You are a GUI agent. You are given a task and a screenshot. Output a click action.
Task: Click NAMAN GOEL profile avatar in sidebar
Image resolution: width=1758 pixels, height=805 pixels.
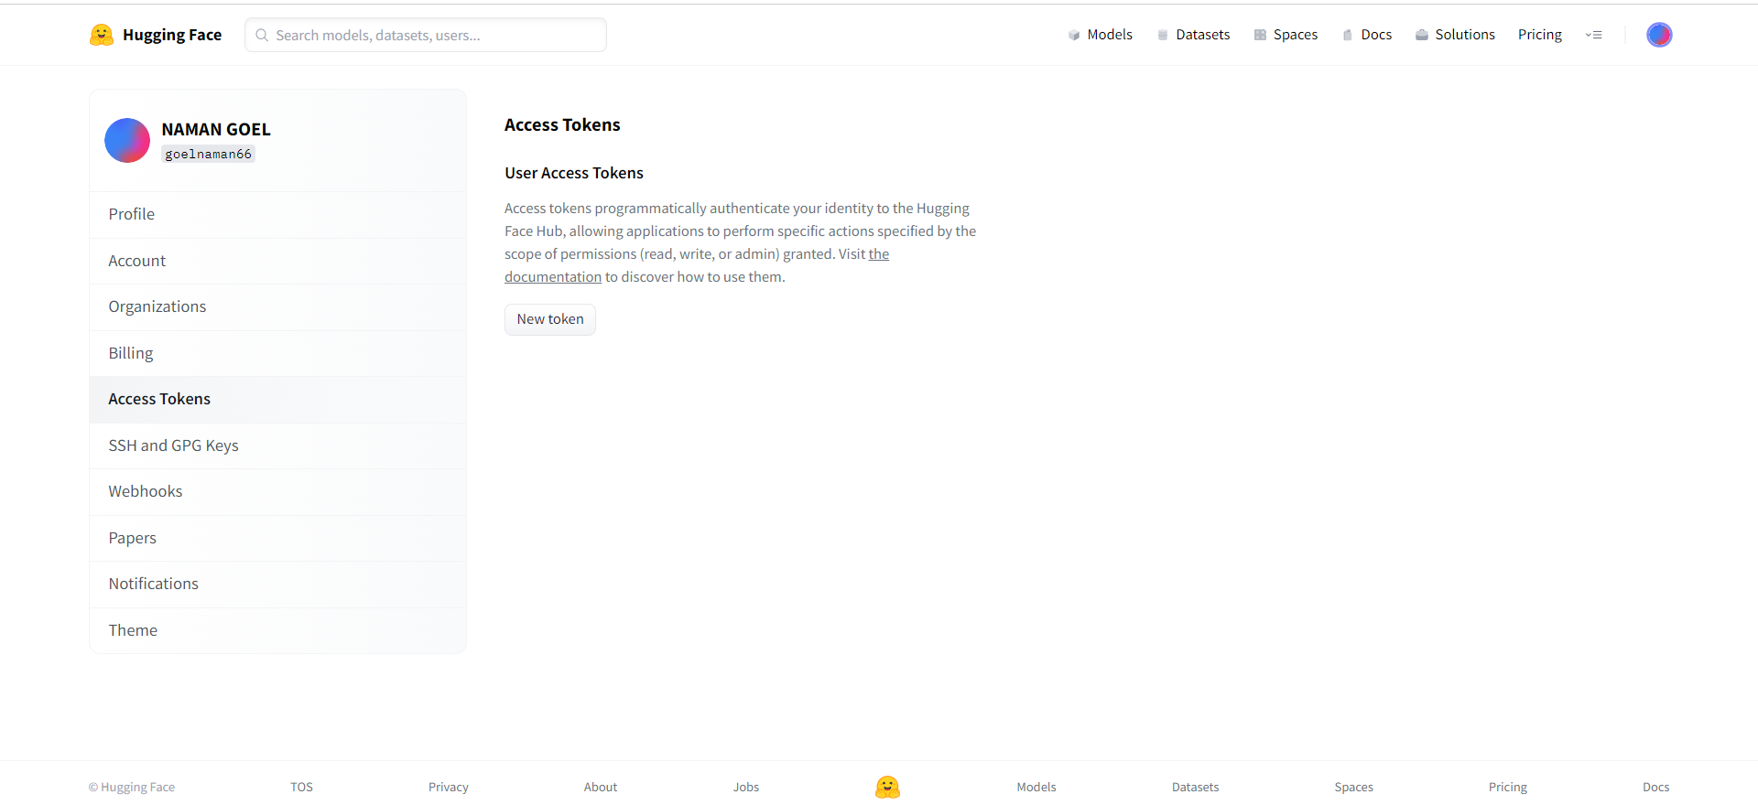(127, 140)
